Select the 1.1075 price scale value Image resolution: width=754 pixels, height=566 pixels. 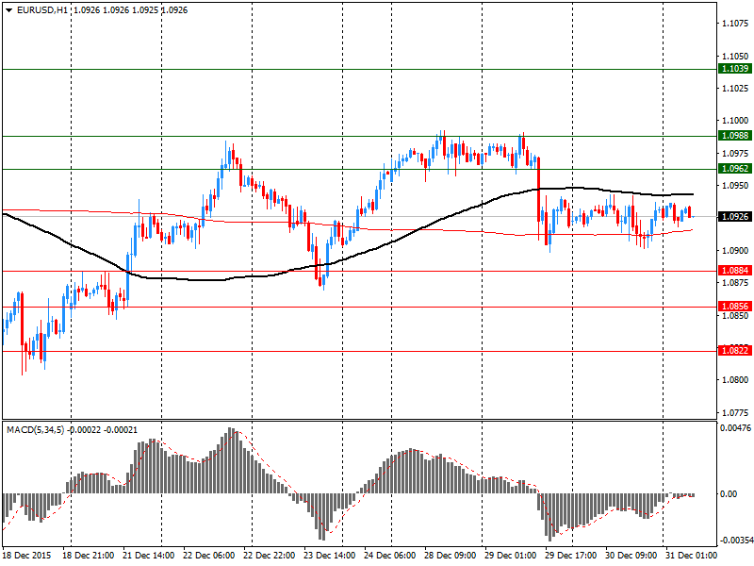[x=735, y=23]
